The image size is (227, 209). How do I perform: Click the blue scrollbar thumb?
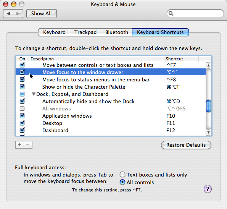208,106
